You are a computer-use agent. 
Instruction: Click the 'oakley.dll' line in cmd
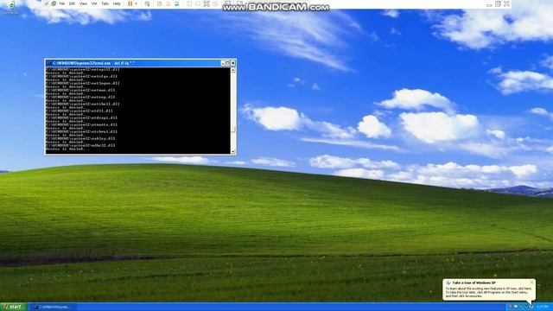point(80,138)
